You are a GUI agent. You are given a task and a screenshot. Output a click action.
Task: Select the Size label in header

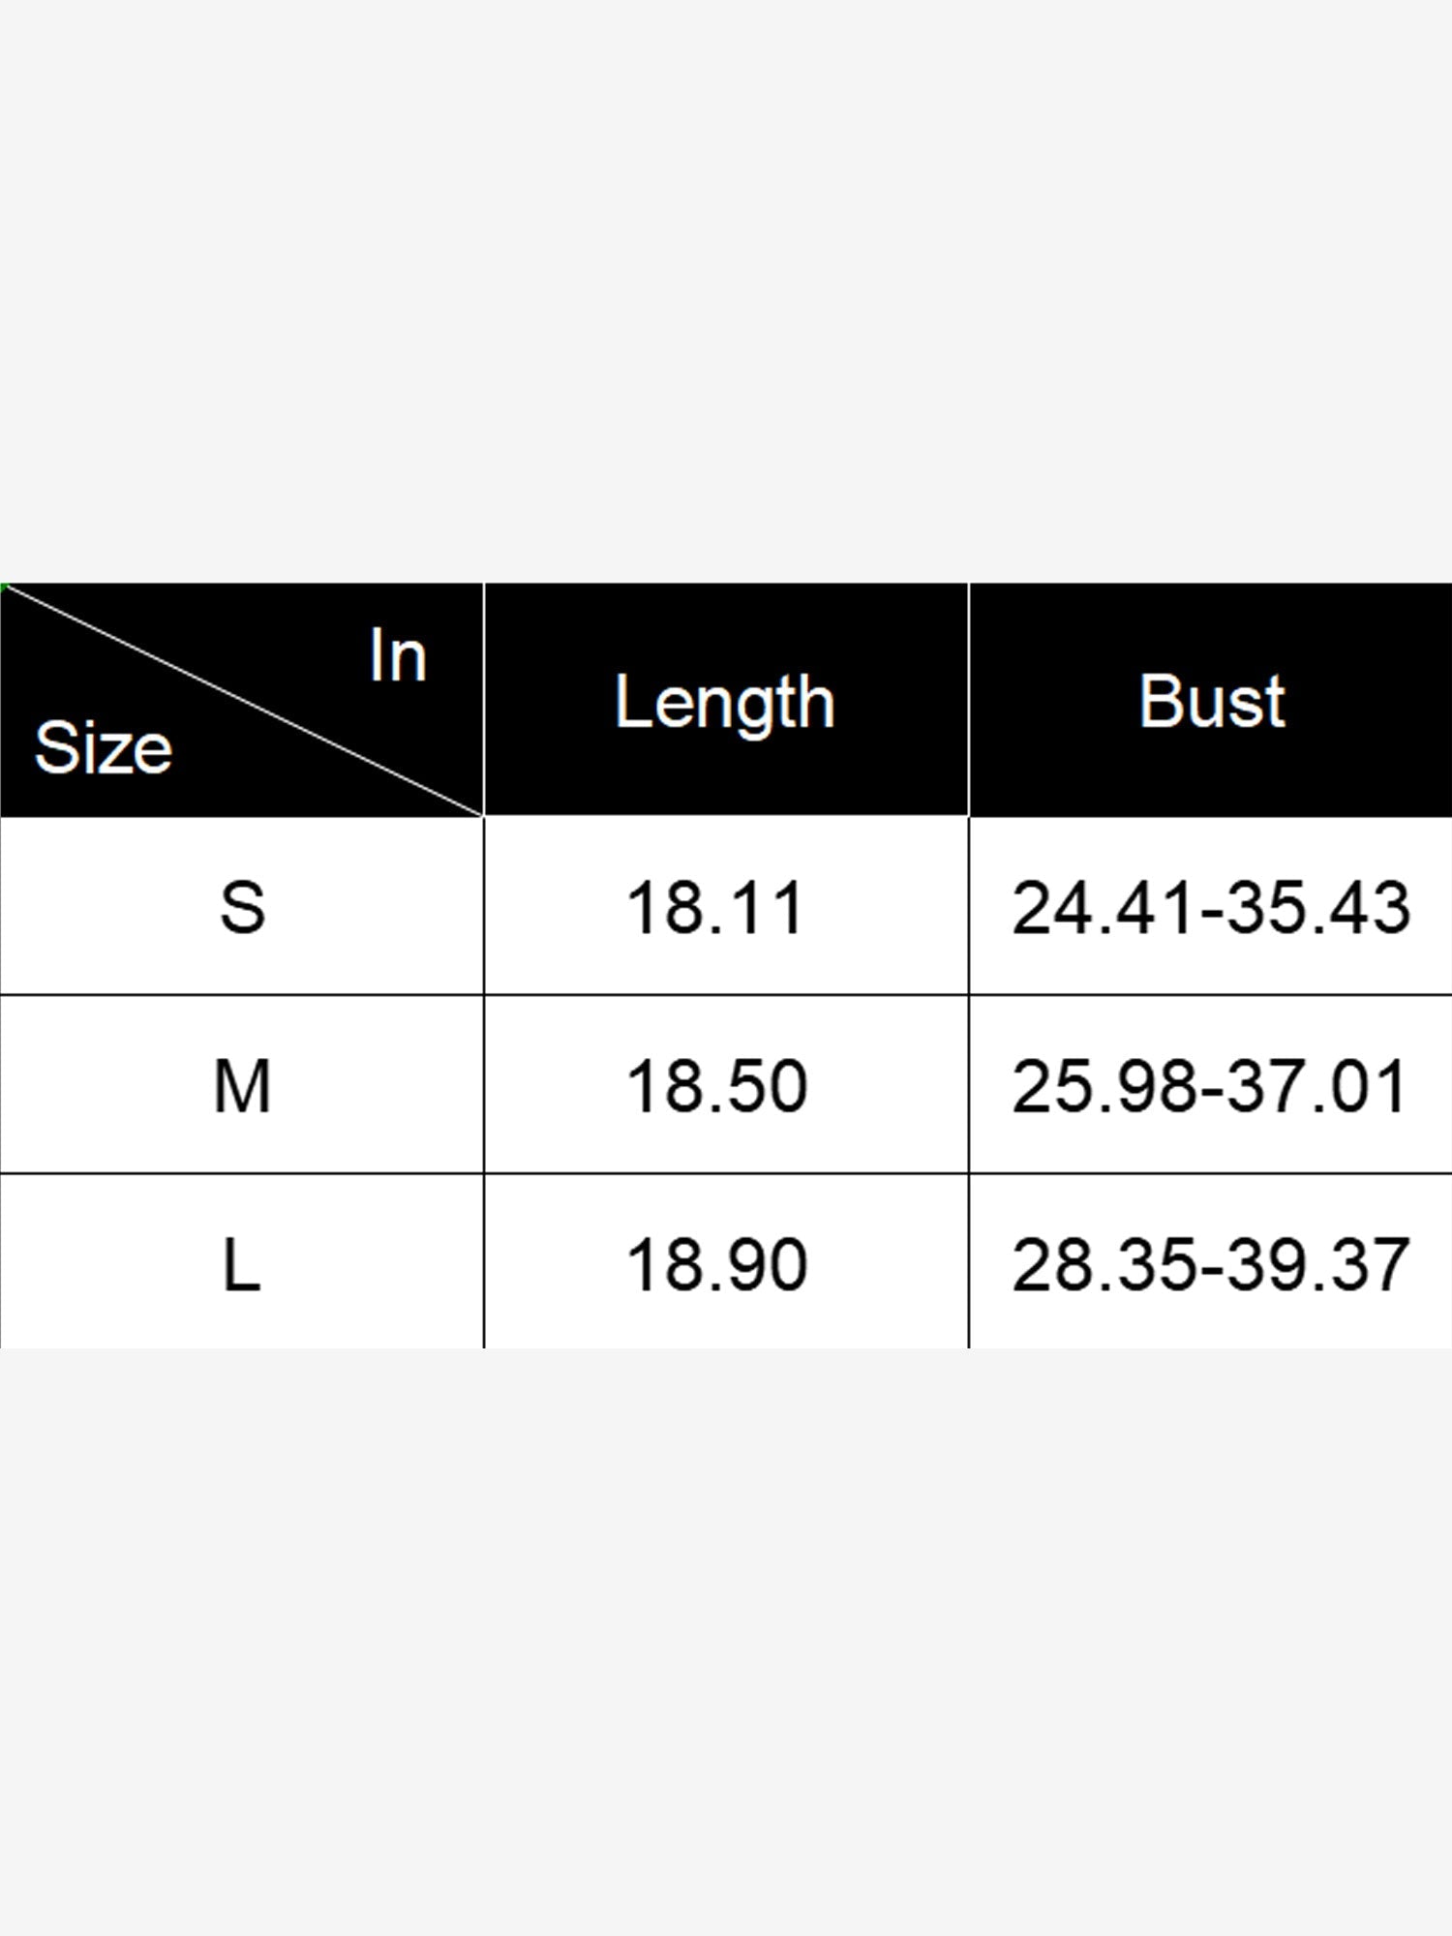click(104, 748)
